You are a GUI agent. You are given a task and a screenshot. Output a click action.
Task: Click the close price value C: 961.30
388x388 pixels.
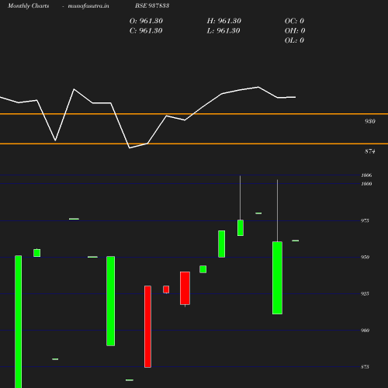[146, 31]
